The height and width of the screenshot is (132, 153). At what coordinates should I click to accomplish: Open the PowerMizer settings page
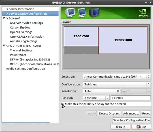click(18, 55)
